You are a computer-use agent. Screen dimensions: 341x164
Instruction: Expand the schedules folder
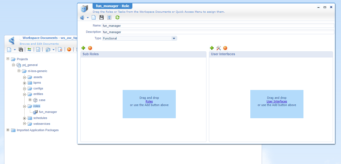coord(25,118)
